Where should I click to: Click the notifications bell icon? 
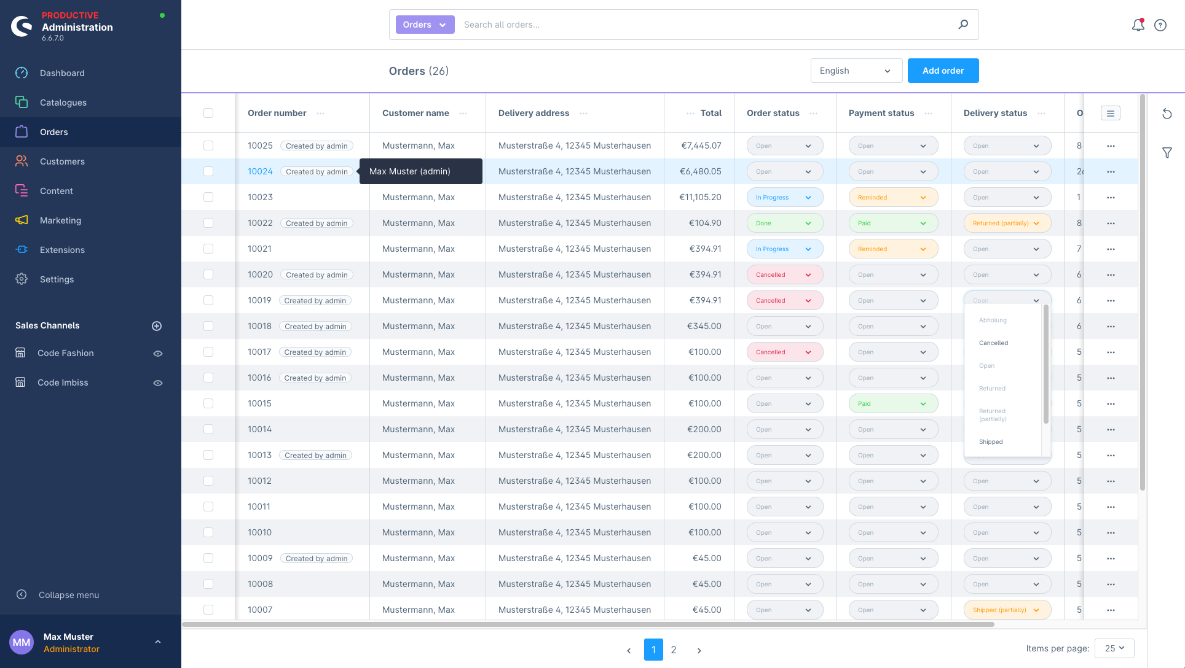[x=1138, y=25]
